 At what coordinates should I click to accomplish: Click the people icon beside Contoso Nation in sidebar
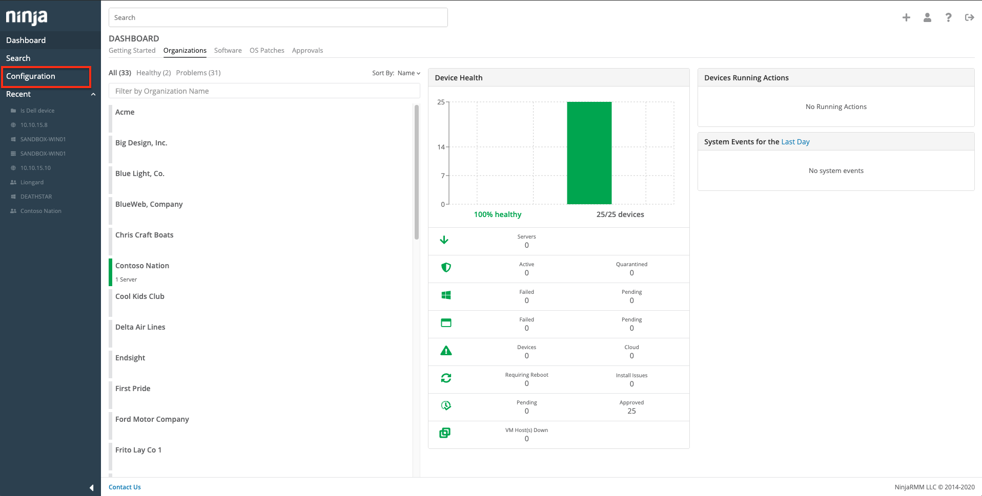[13, 211]
